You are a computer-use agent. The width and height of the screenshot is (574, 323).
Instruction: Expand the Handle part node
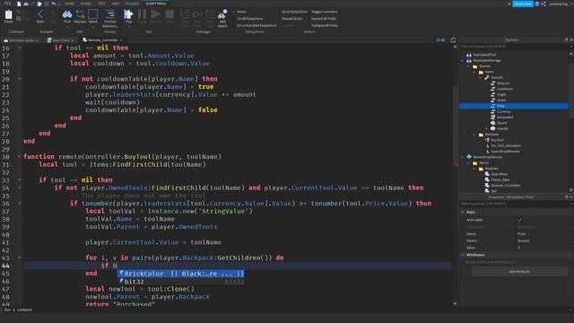point(487,128)
